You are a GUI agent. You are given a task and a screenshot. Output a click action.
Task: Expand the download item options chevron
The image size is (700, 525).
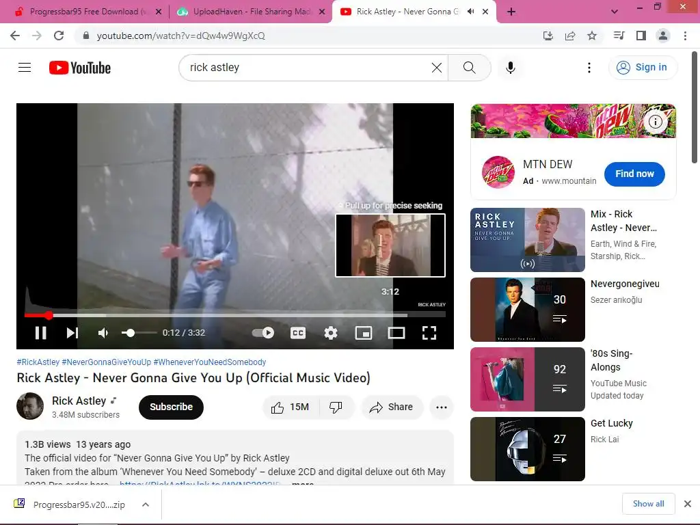145,504
